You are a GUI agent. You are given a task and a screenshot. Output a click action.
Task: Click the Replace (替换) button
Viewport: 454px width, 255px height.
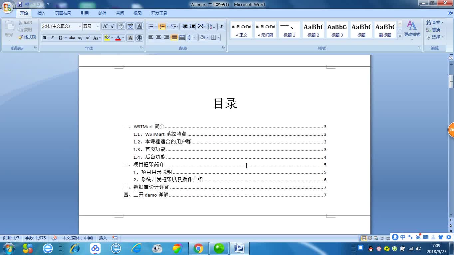(433, 30)
